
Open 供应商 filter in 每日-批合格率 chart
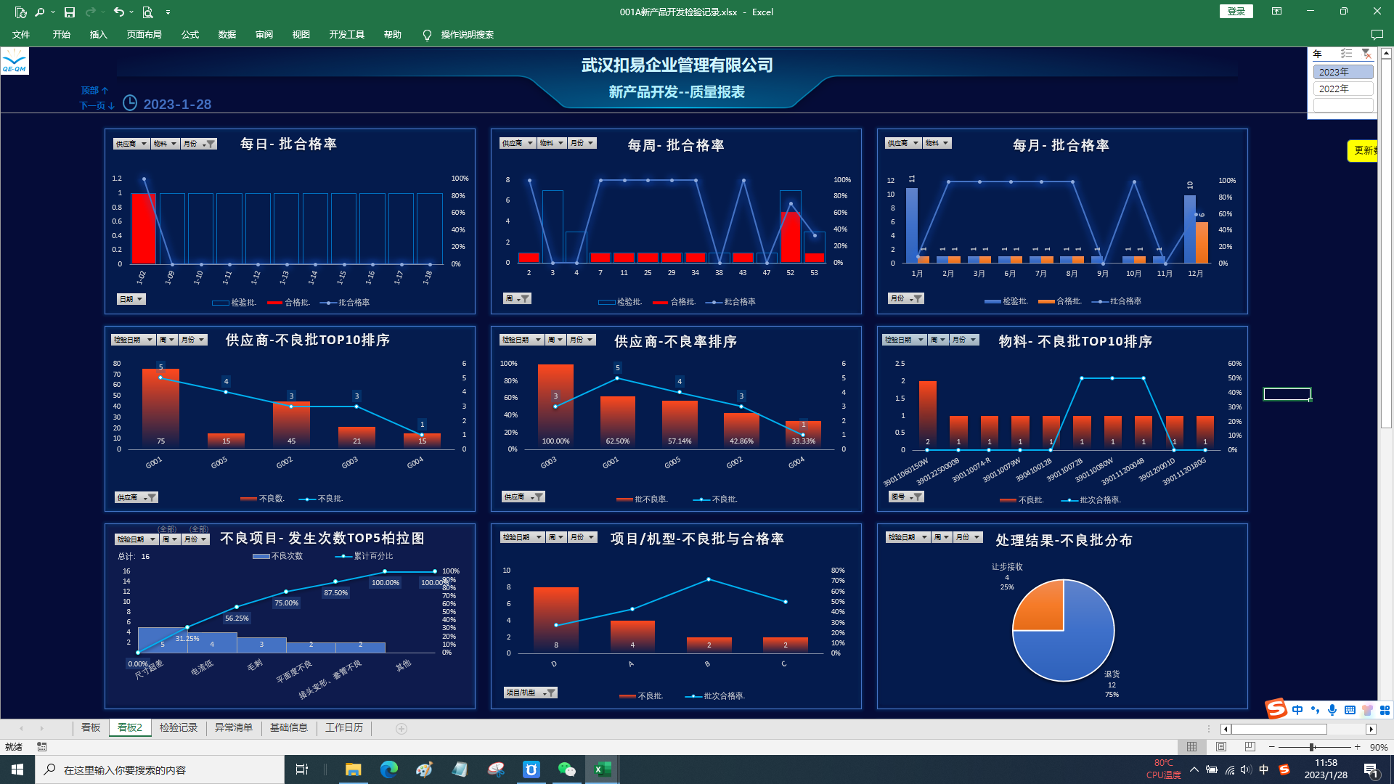pos(131,144)
